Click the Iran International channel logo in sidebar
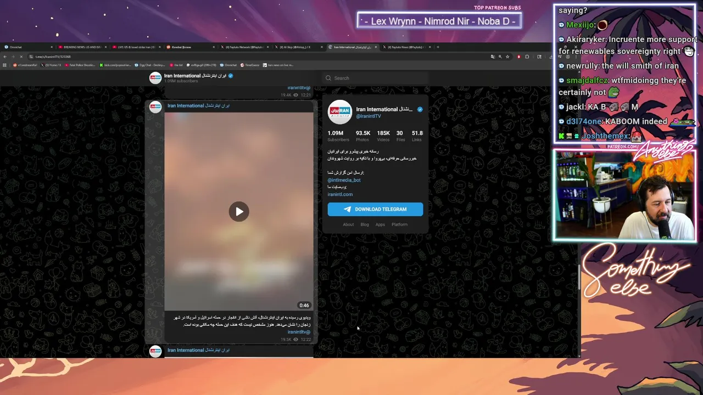This screenshot has width=703, height=395. point(339,112)
